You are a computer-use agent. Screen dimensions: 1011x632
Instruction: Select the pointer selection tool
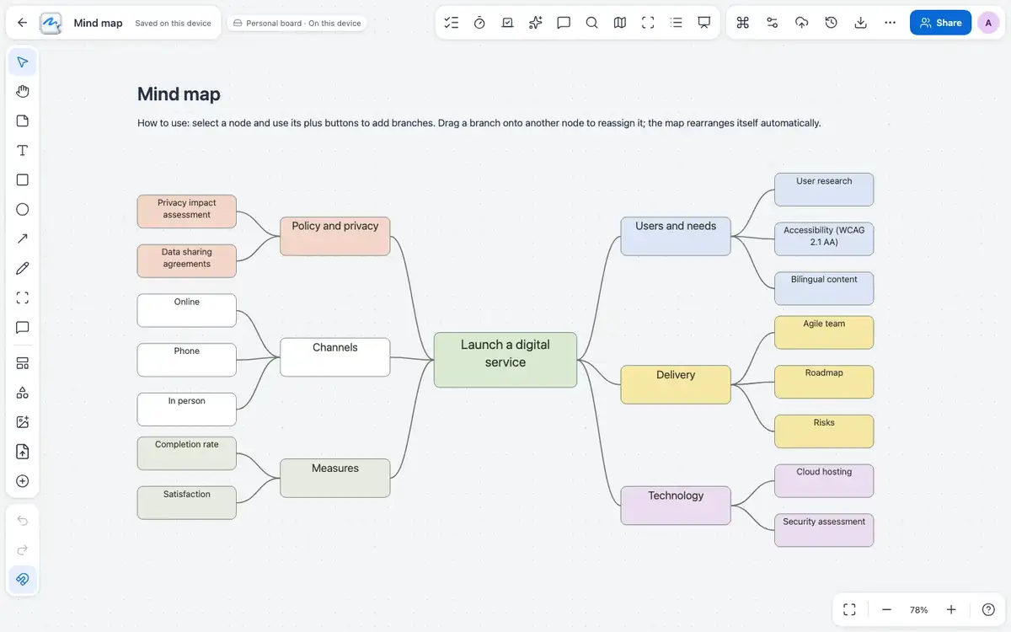click(23, 62)
